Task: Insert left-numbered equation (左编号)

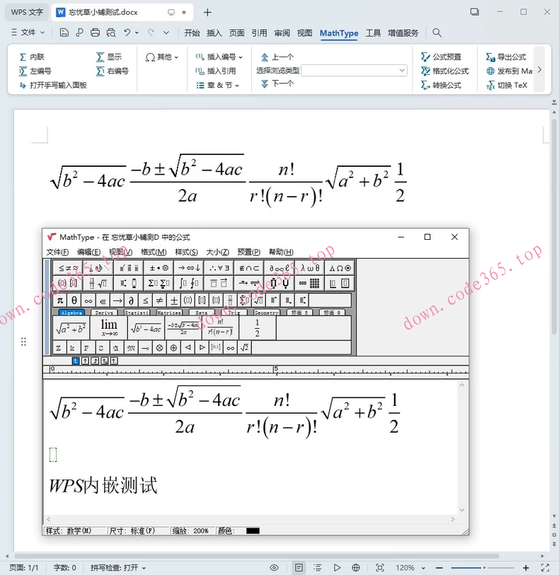Action: click(35, 71)
